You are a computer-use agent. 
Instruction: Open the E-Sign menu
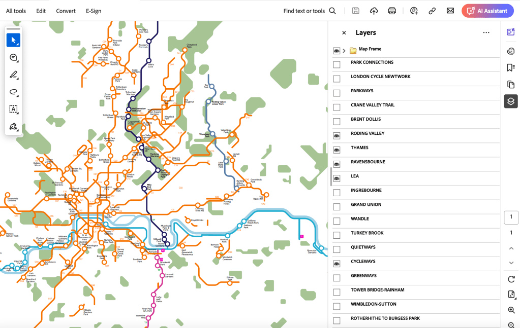(94, 11)
